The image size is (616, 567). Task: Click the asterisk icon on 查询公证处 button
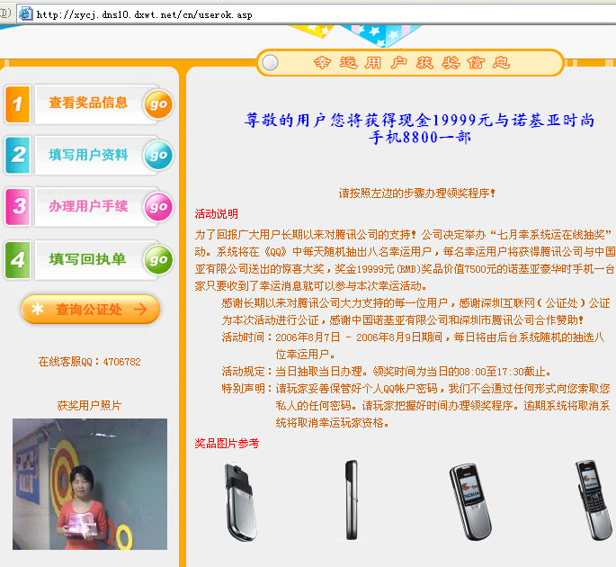(x=38, y=309)
